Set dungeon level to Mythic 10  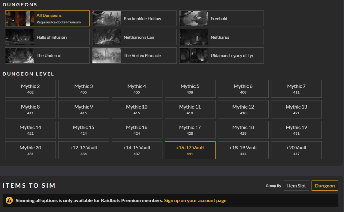click(137, 109)
